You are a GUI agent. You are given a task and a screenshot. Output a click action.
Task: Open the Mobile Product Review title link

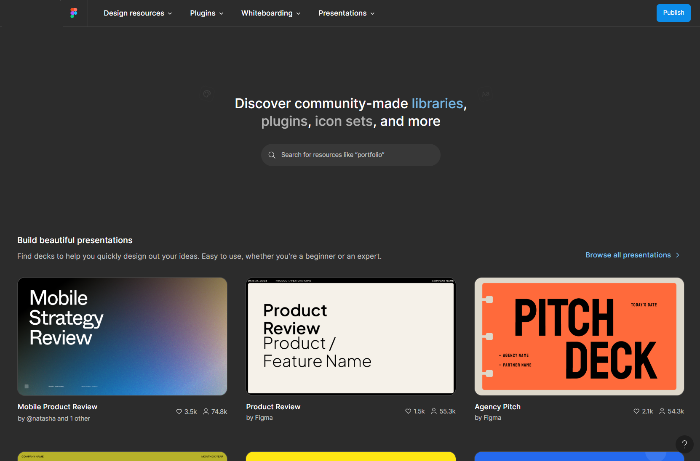click(57, 407)
